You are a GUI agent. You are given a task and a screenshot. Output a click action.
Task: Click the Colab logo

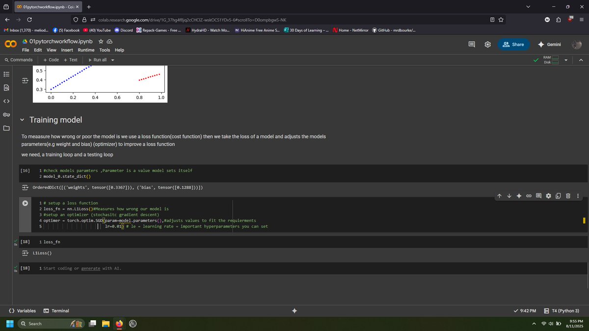coord(10,45)
